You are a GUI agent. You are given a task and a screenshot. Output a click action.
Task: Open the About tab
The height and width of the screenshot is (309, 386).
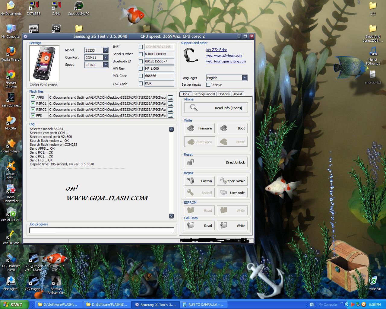tap(238, 94)
